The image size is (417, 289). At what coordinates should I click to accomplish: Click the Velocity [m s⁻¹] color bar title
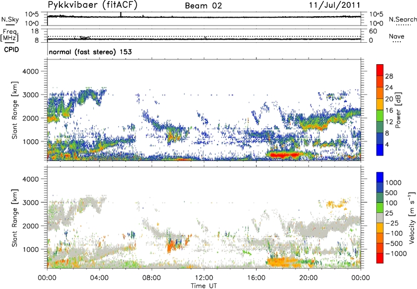[x=412, y=218]
